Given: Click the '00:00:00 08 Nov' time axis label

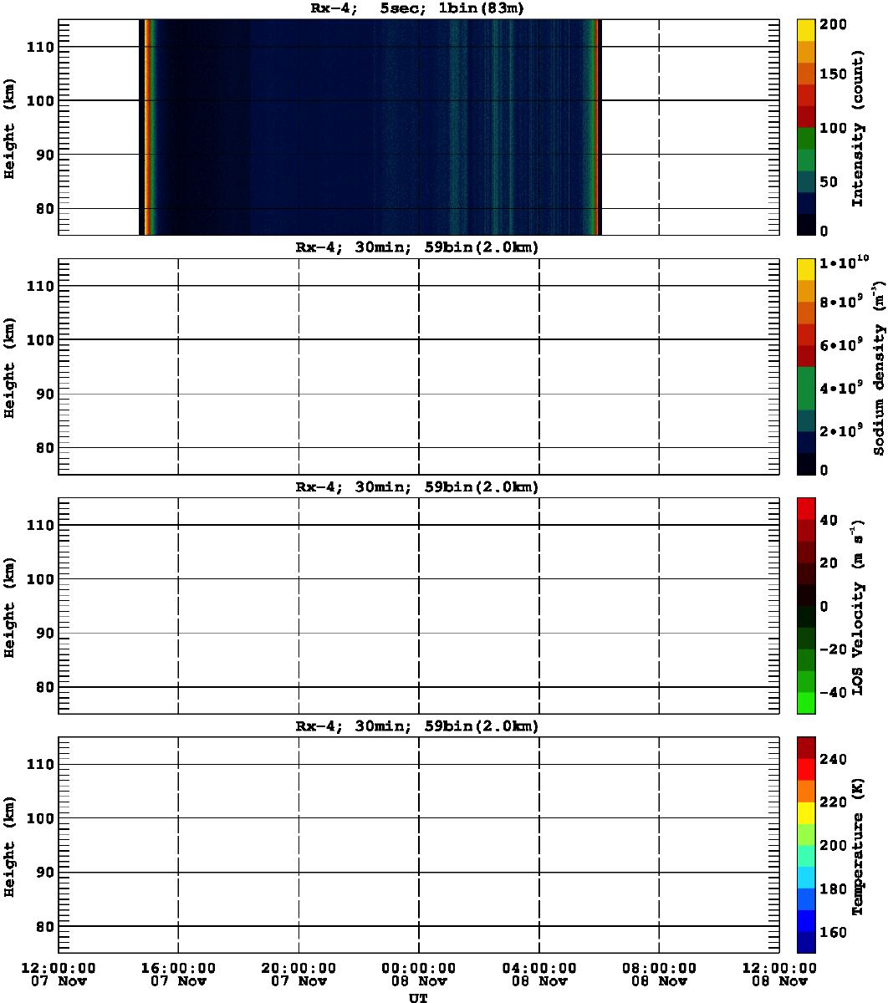Looking at the screenshot, I should [x=419, y=974].
